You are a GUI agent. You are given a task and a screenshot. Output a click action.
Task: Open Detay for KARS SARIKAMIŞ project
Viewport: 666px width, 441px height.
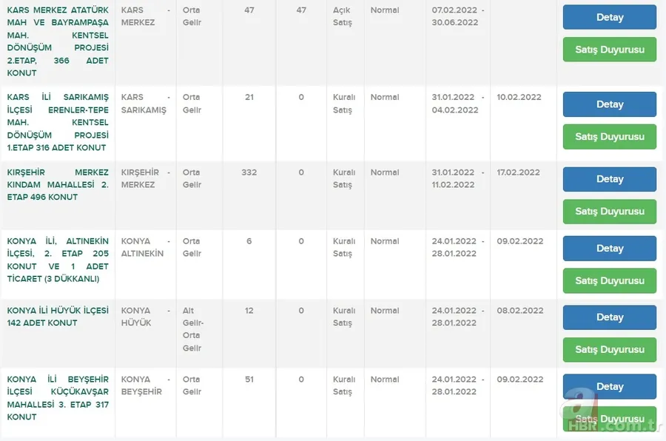tap(609, 104)
